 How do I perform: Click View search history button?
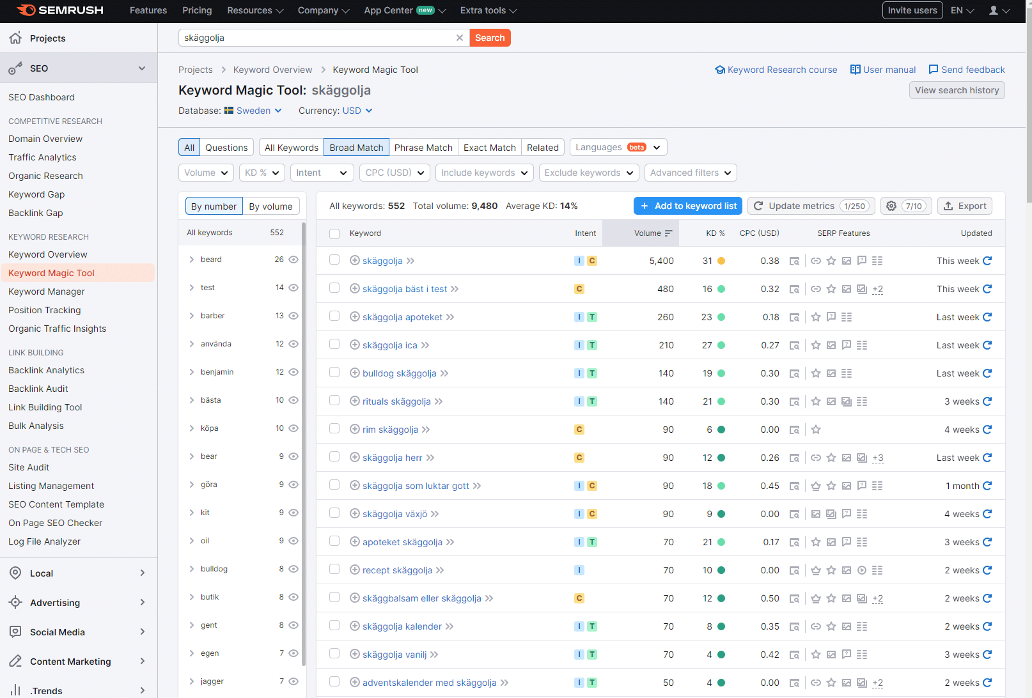[957, 90]
